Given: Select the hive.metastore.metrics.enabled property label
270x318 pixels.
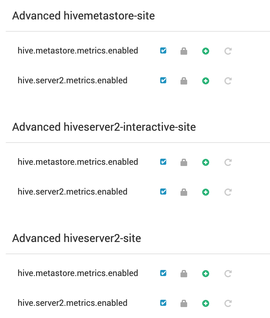Looking at the screenshot, I should pos(78,51).
